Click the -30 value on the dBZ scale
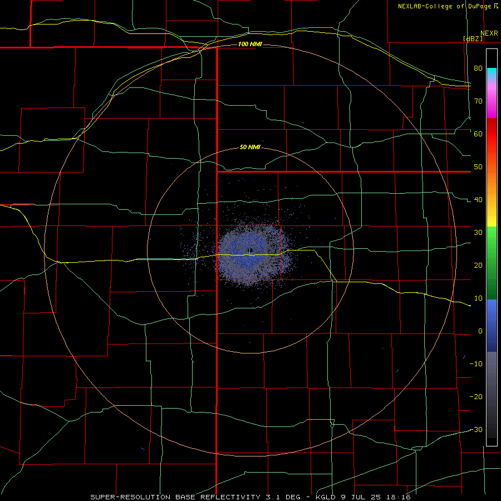 pos(476,430)
